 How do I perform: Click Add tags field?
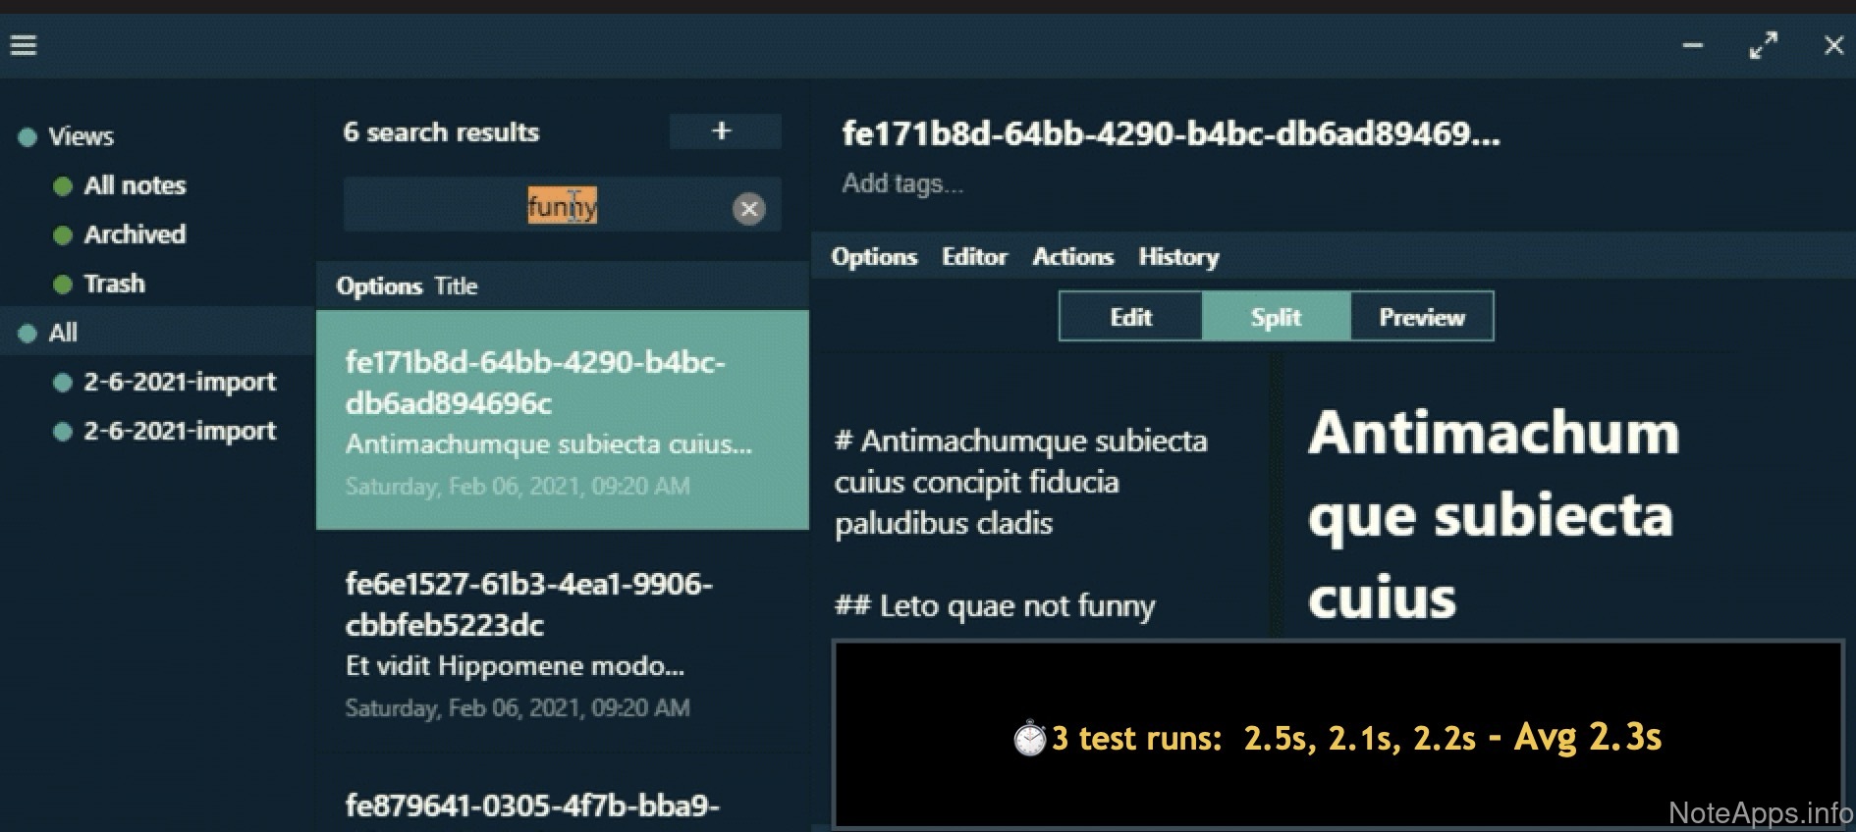click(902, 183)
